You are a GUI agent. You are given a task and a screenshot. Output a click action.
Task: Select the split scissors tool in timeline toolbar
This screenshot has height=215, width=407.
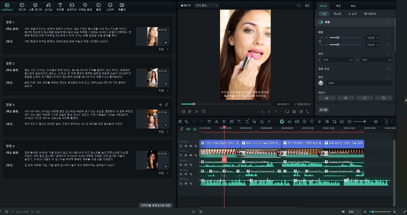216,121
